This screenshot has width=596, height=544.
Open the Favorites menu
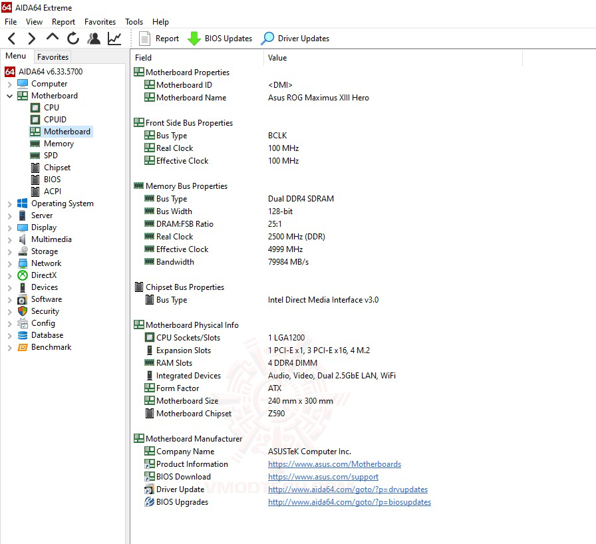click(100, 22)
